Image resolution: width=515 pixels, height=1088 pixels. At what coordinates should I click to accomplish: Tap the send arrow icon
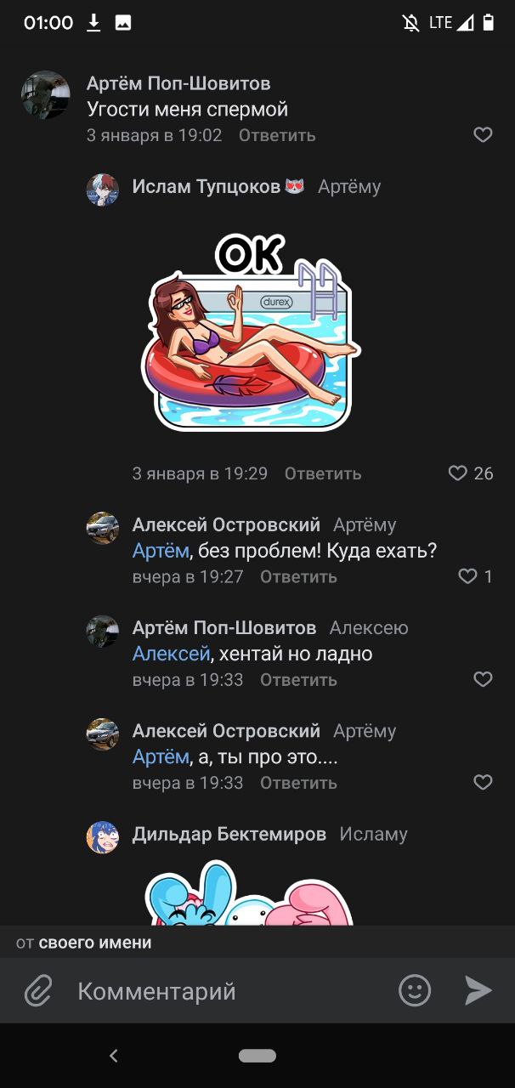pyautogui.click(x=478, y=990)
